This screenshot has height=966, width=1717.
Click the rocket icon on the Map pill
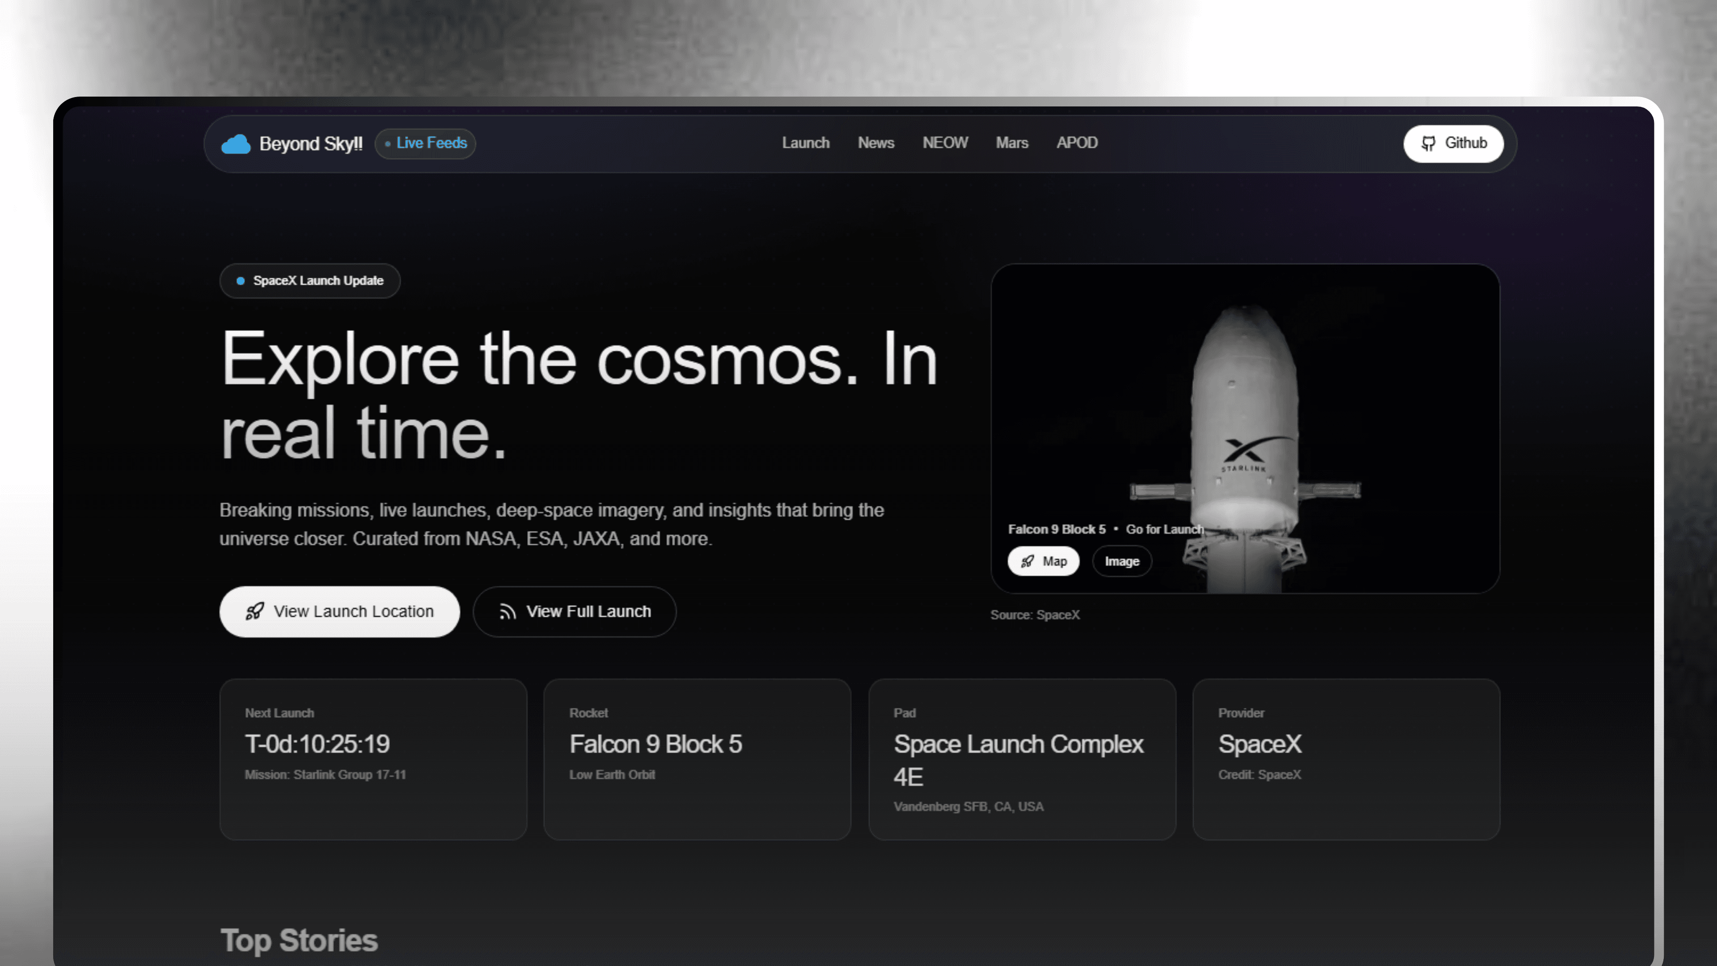[x=1027, y=561]
